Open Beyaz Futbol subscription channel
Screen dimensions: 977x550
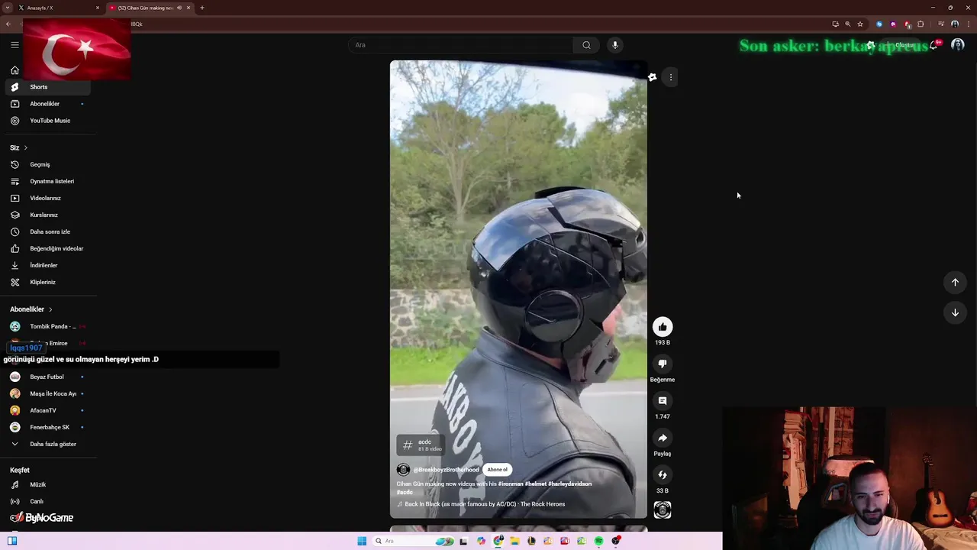pos(48,377)
